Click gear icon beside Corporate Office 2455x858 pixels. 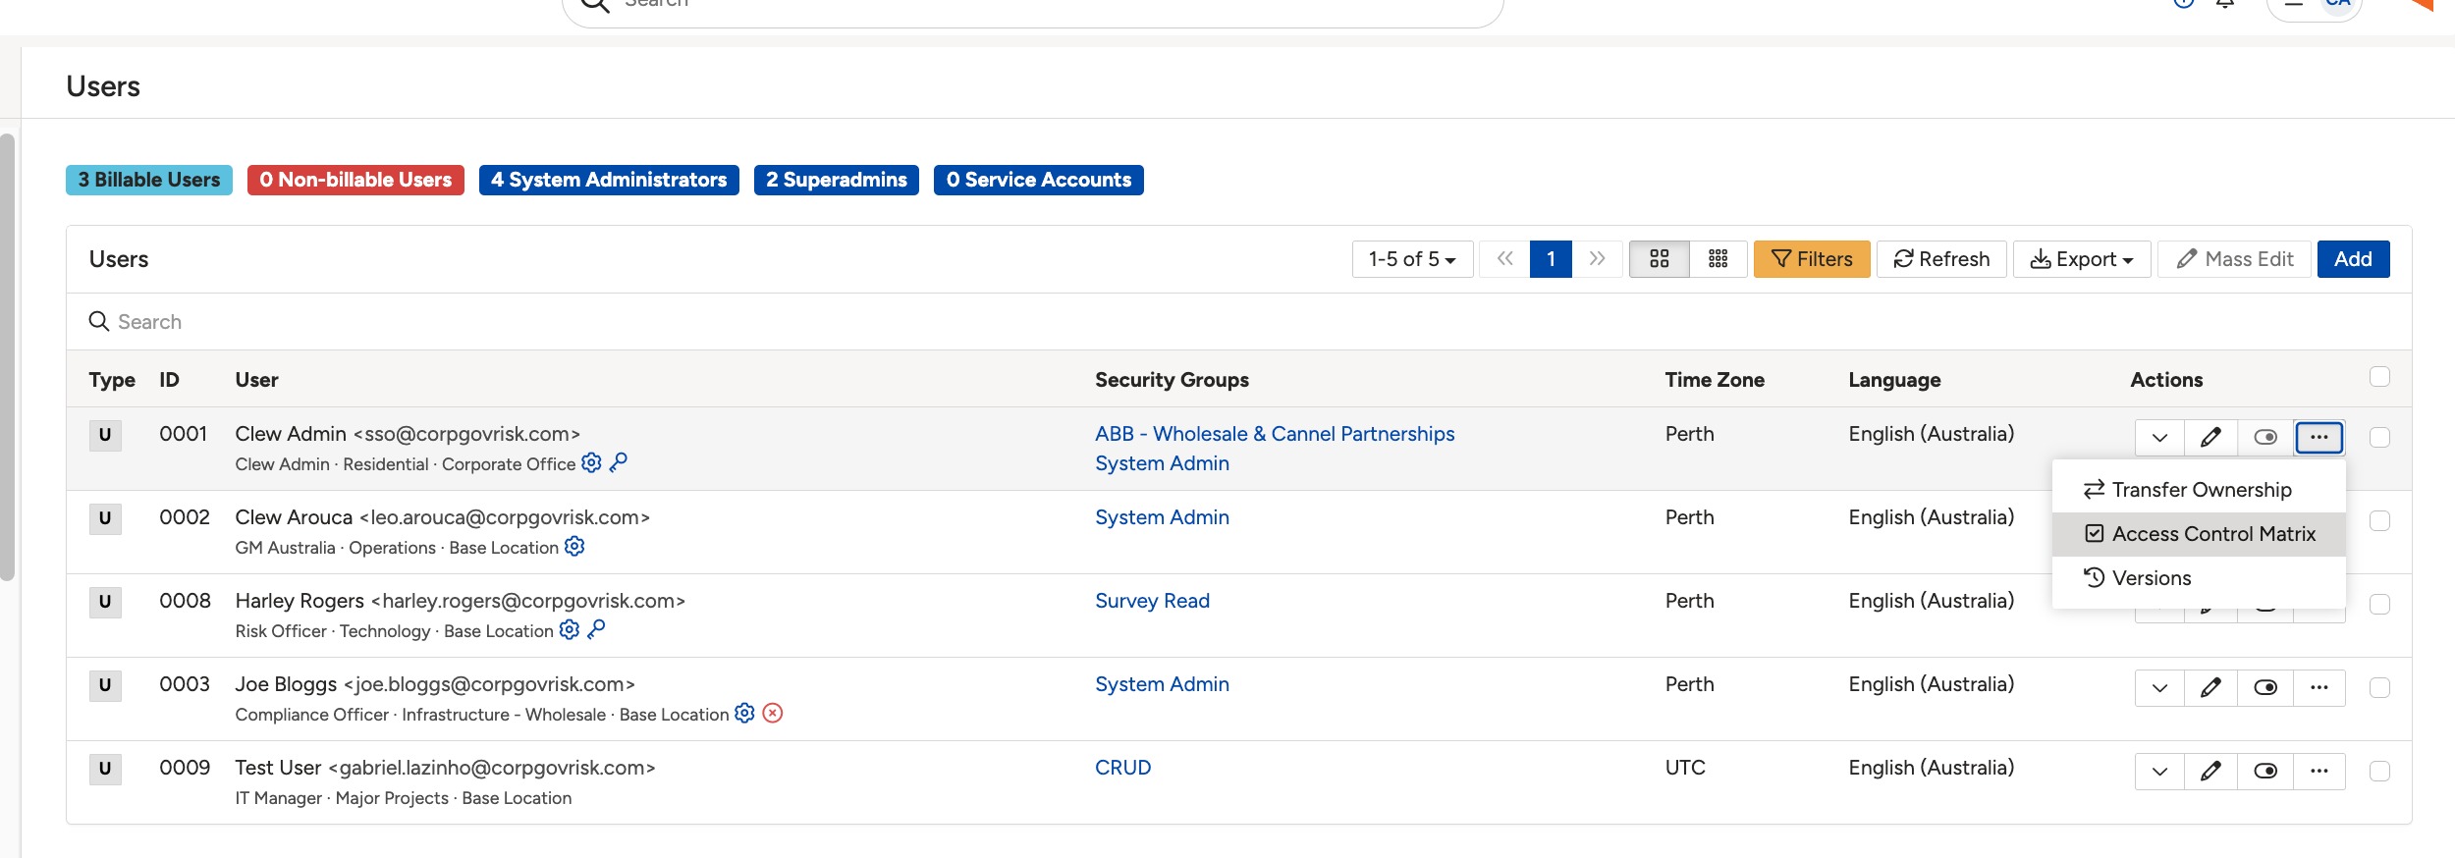pyautogui.click(x=591, y=462)
